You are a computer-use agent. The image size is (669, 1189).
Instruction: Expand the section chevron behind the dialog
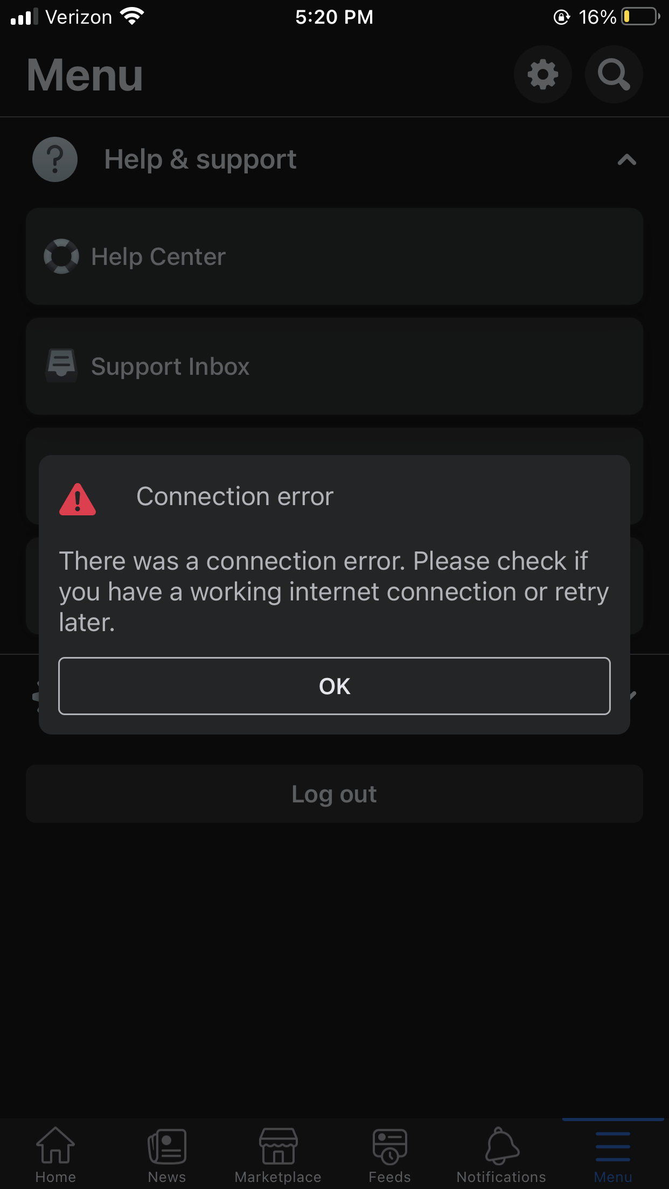[633, 695]
